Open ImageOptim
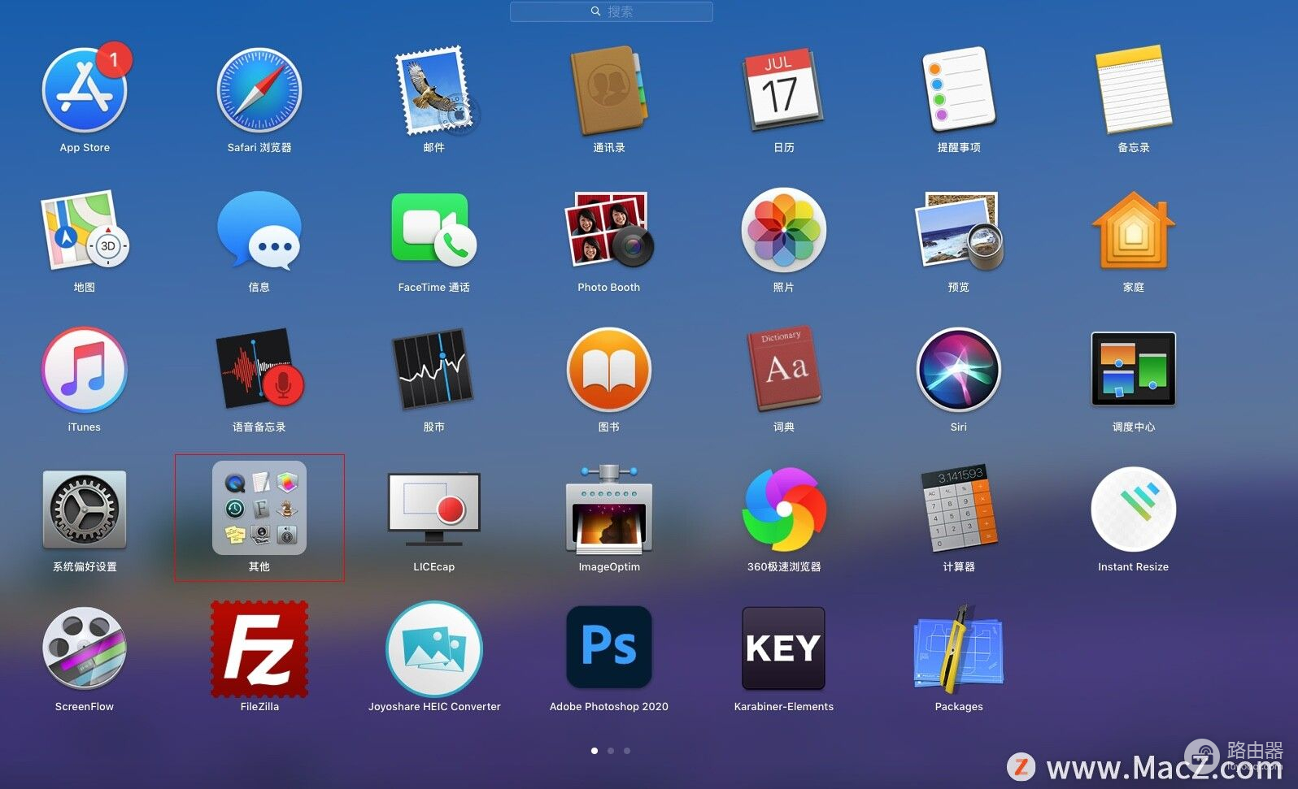This screenshot has height=789, width=1298. point(609,509)
